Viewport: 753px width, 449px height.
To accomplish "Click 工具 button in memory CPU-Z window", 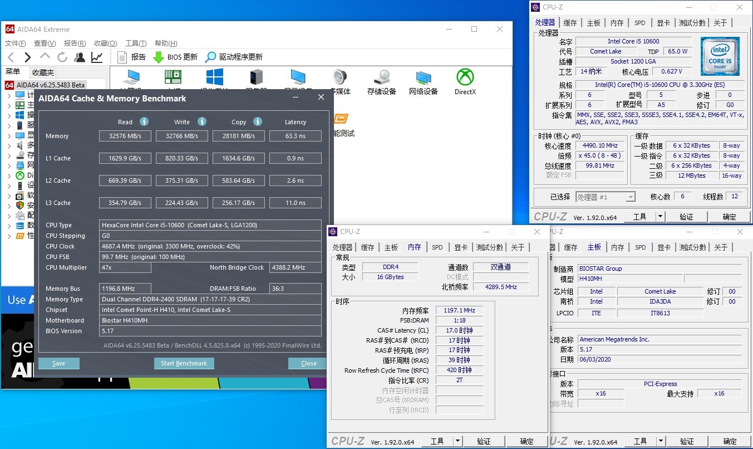I will (x=437, y=441).
